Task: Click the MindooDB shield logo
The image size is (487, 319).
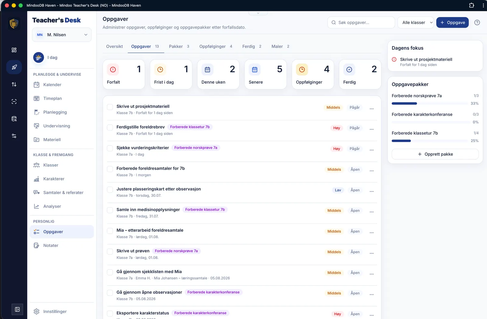Action: coord(14,23)
